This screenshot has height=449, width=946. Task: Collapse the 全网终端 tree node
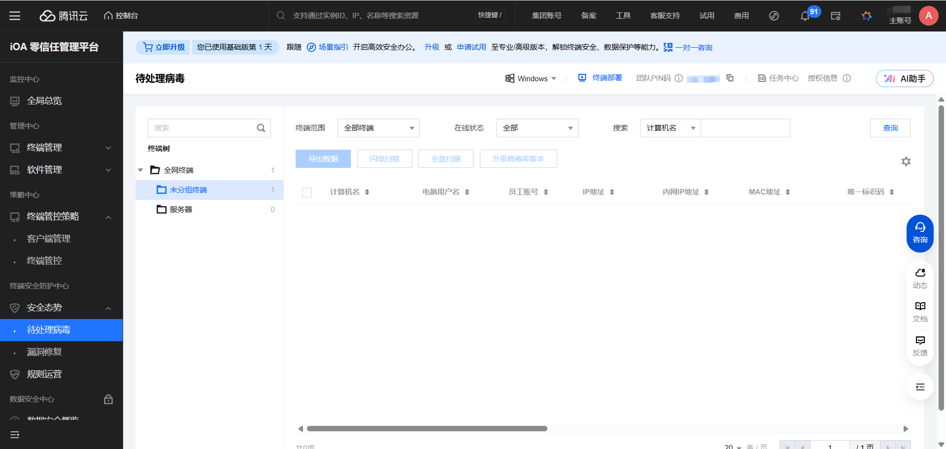[x=140, y=170]
